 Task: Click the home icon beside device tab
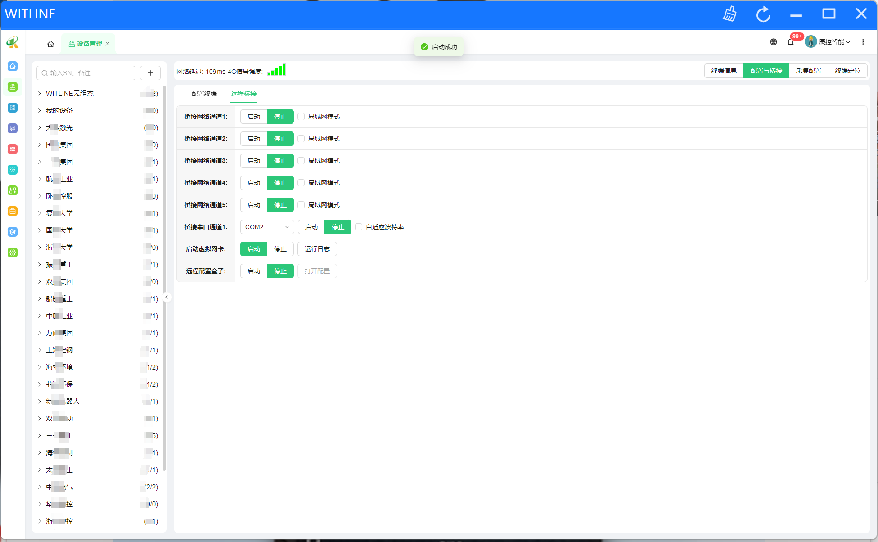point(50,44)
